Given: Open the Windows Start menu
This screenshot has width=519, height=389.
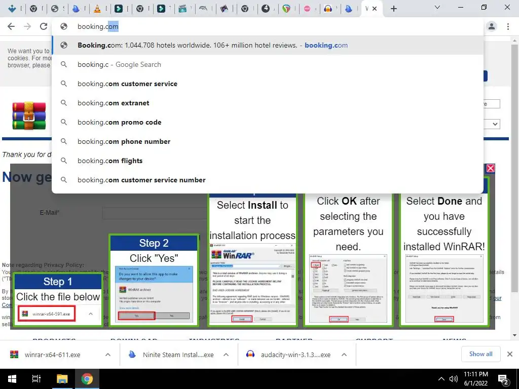Looking at the screenshot, I should tap(12, 379).
